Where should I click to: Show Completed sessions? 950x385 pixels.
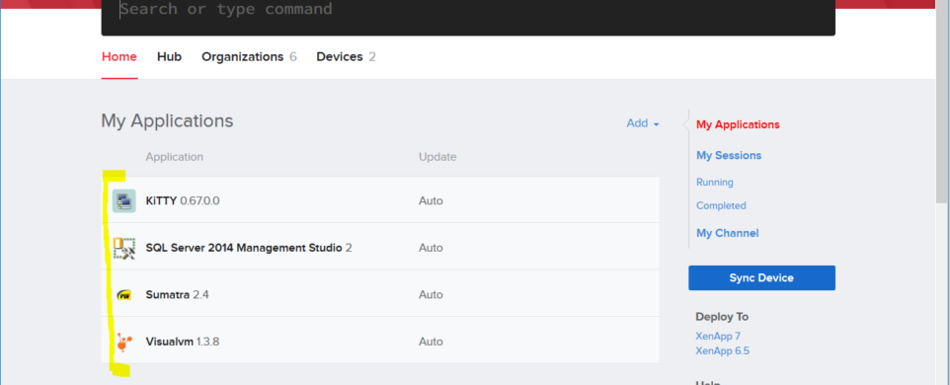(721, 205)
